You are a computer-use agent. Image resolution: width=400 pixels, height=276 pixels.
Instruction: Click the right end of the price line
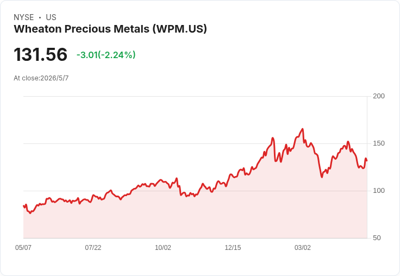click(367, 160)
